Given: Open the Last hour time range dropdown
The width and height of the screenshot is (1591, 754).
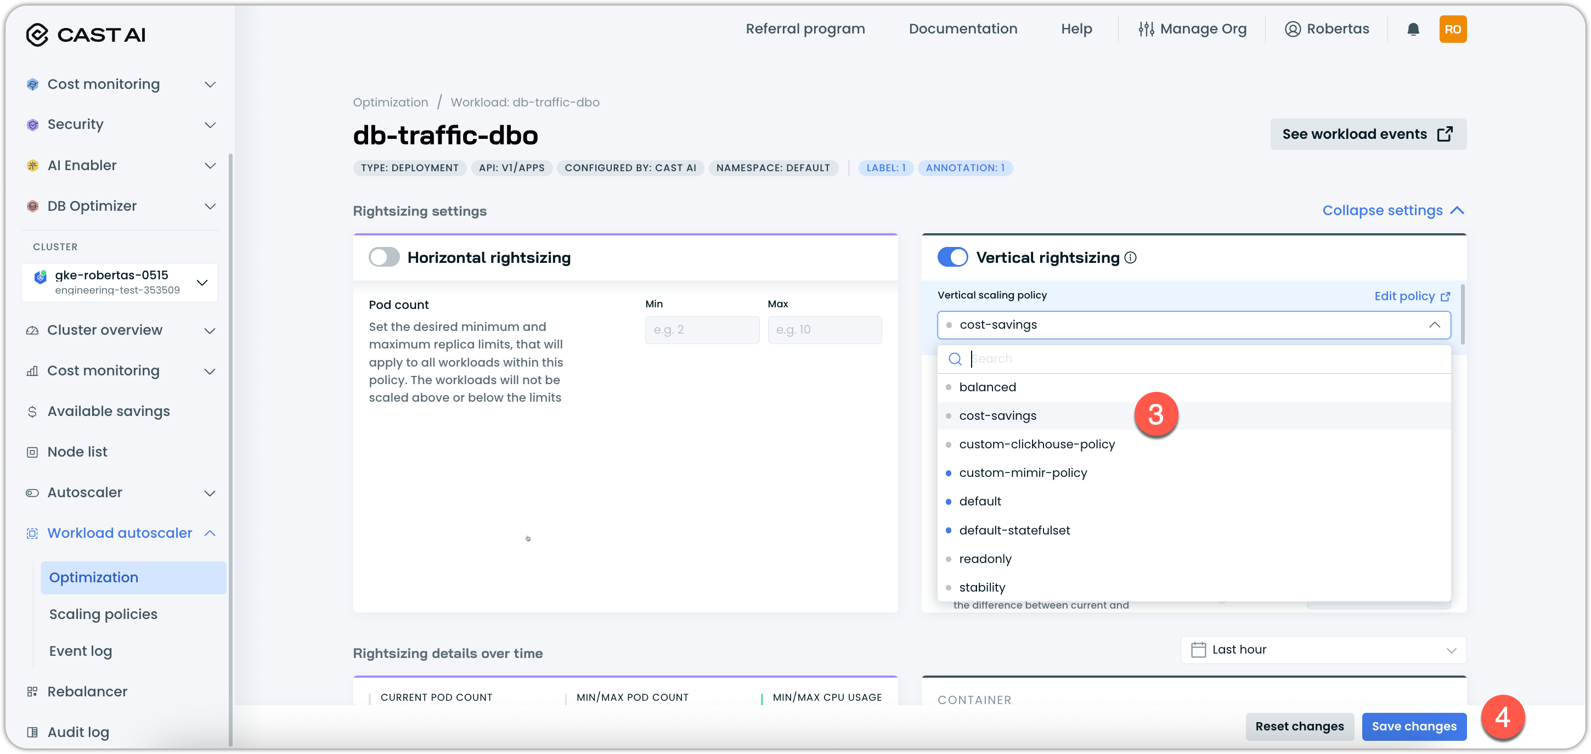Looking at the screenshot, I should 1323,650.
